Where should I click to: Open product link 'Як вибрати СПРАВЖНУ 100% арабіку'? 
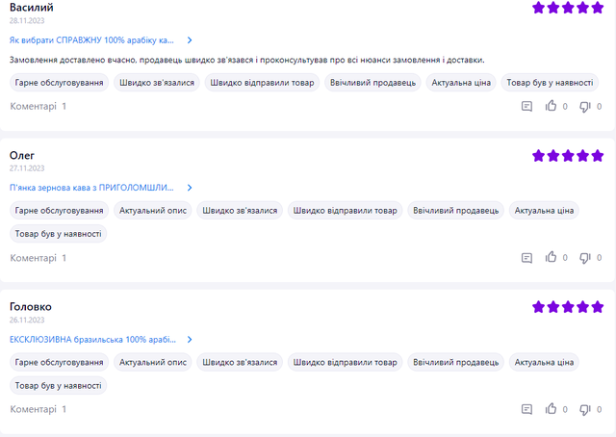(92, 40)
